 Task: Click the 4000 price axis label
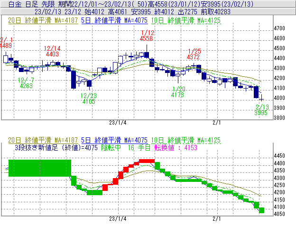click(x=279, y=98)
